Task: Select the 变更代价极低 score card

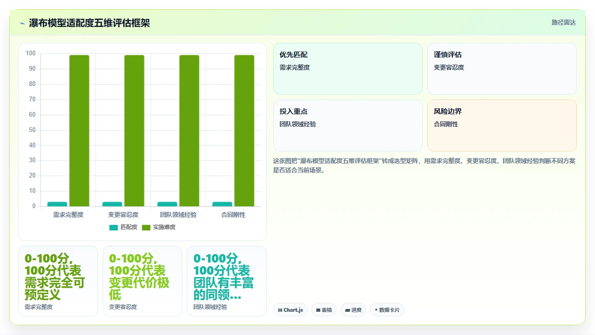Action: click(x=142, y=281)
